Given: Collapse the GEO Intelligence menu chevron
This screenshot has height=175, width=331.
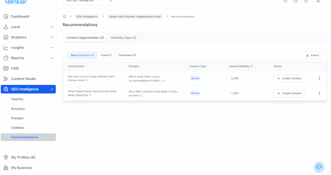Looking at the screenshot, I should [52, 89].
